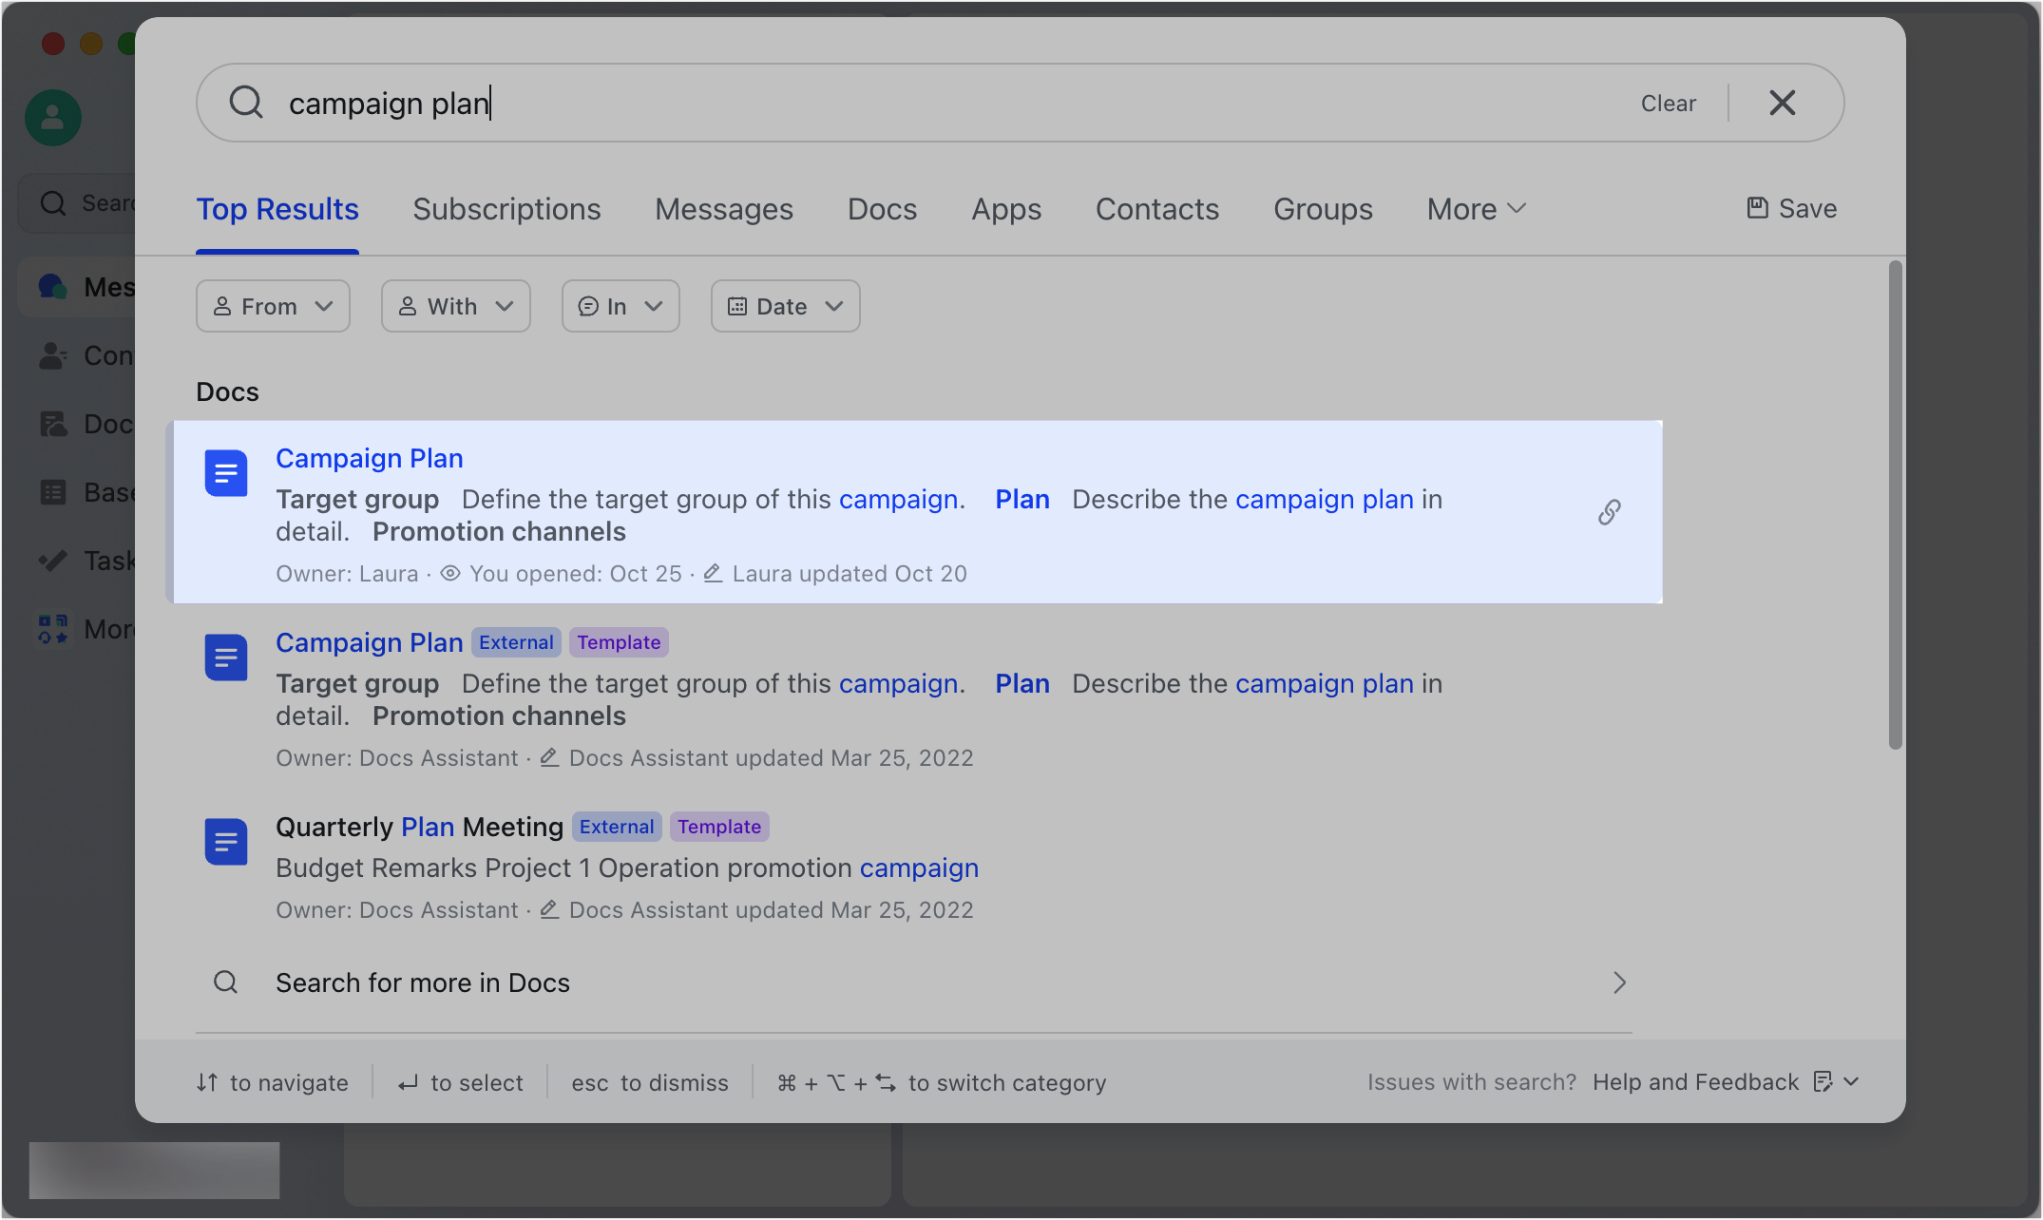The width and height of the screenshot is (2043, 1220).
Task: Open the From filter dropdown
Action: (x=273, y=306)
